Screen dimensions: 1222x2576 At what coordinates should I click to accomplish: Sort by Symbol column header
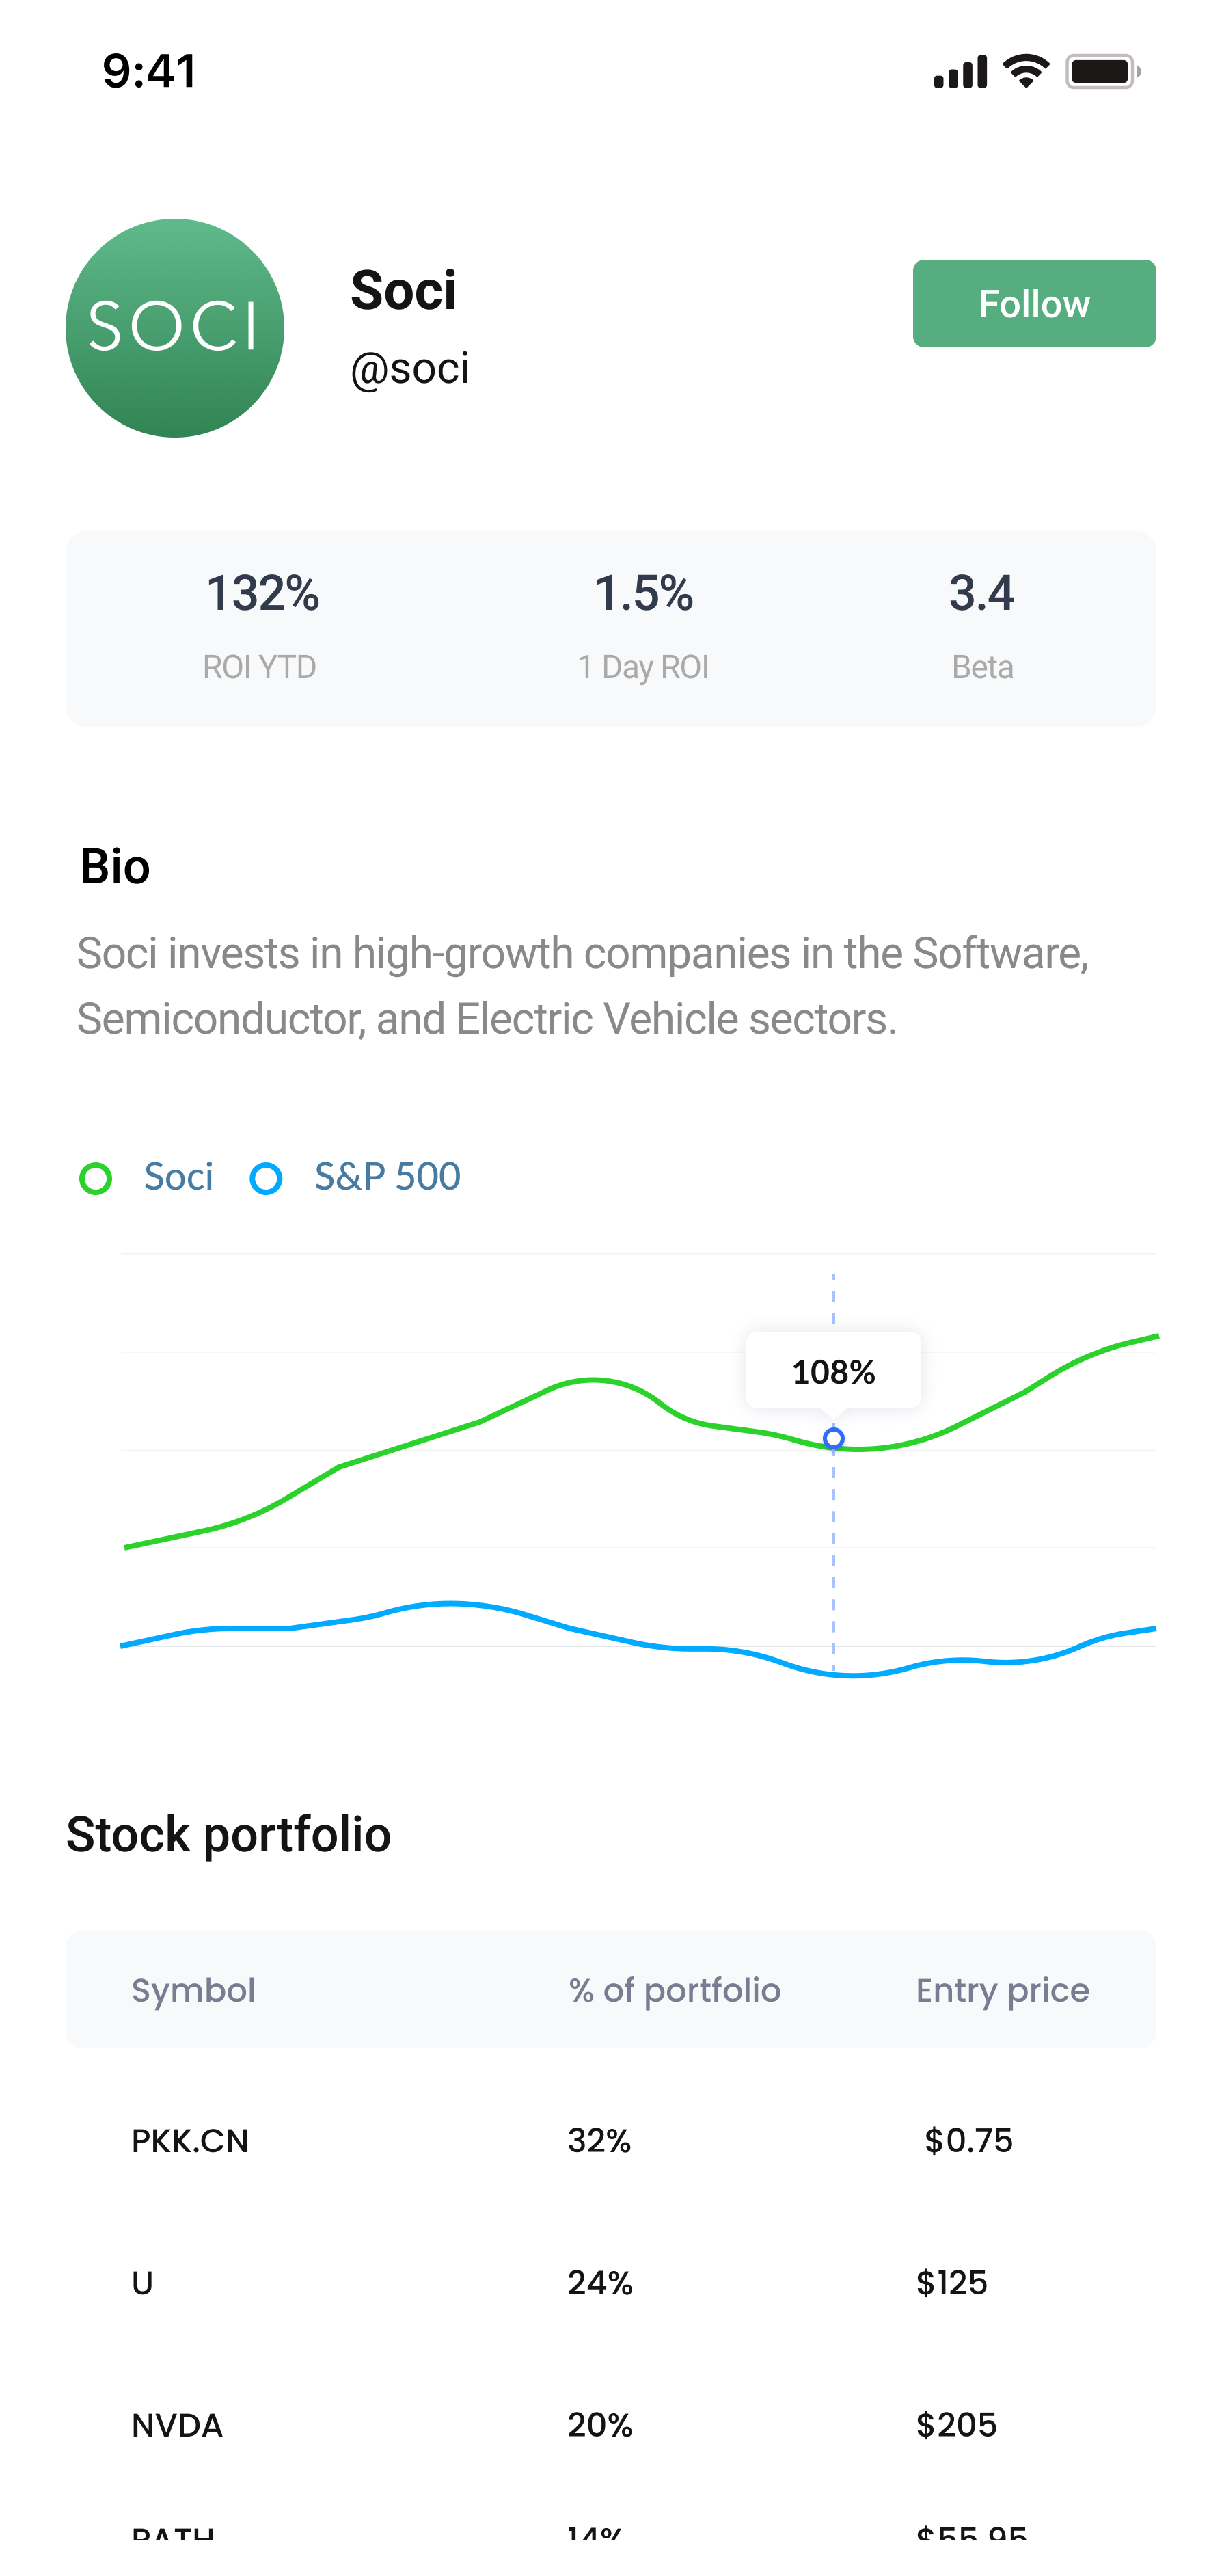[x=193, y=1990]
